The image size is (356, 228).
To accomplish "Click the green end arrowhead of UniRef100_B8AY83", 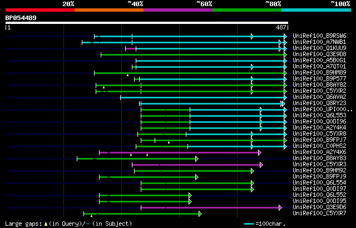I will (197, 159).
